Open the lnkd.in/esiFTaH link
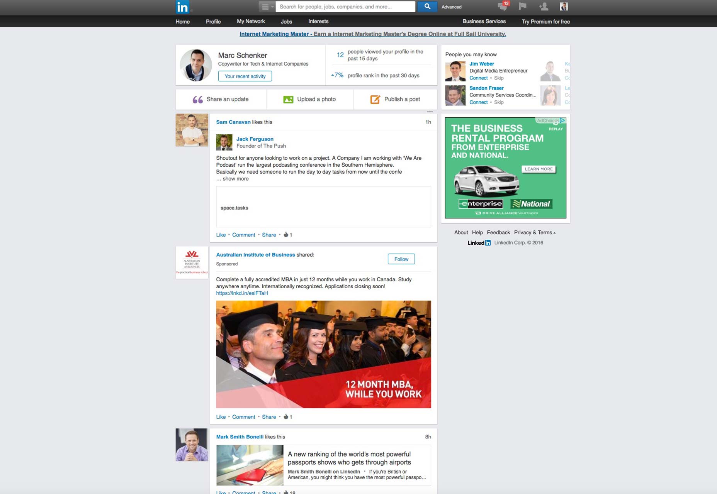 (242, 293)
